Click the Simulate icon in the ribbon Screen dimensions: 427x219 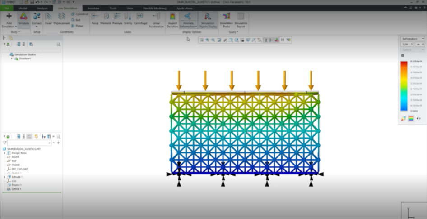(23, 18)
